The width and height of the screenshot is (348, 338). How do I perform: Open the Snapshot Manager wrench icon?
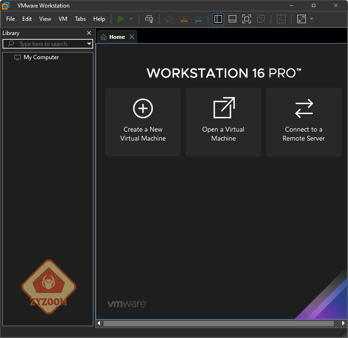(x=198, y=19)
